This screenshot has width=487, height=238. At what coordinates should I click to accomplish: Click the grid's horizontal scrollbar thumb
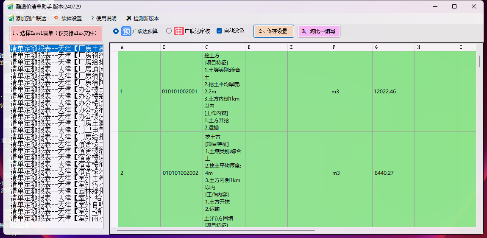216,231
